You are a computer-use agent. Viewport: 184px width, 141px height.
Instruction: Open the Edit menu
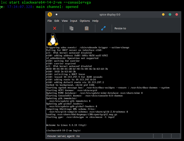click(57, 21)
